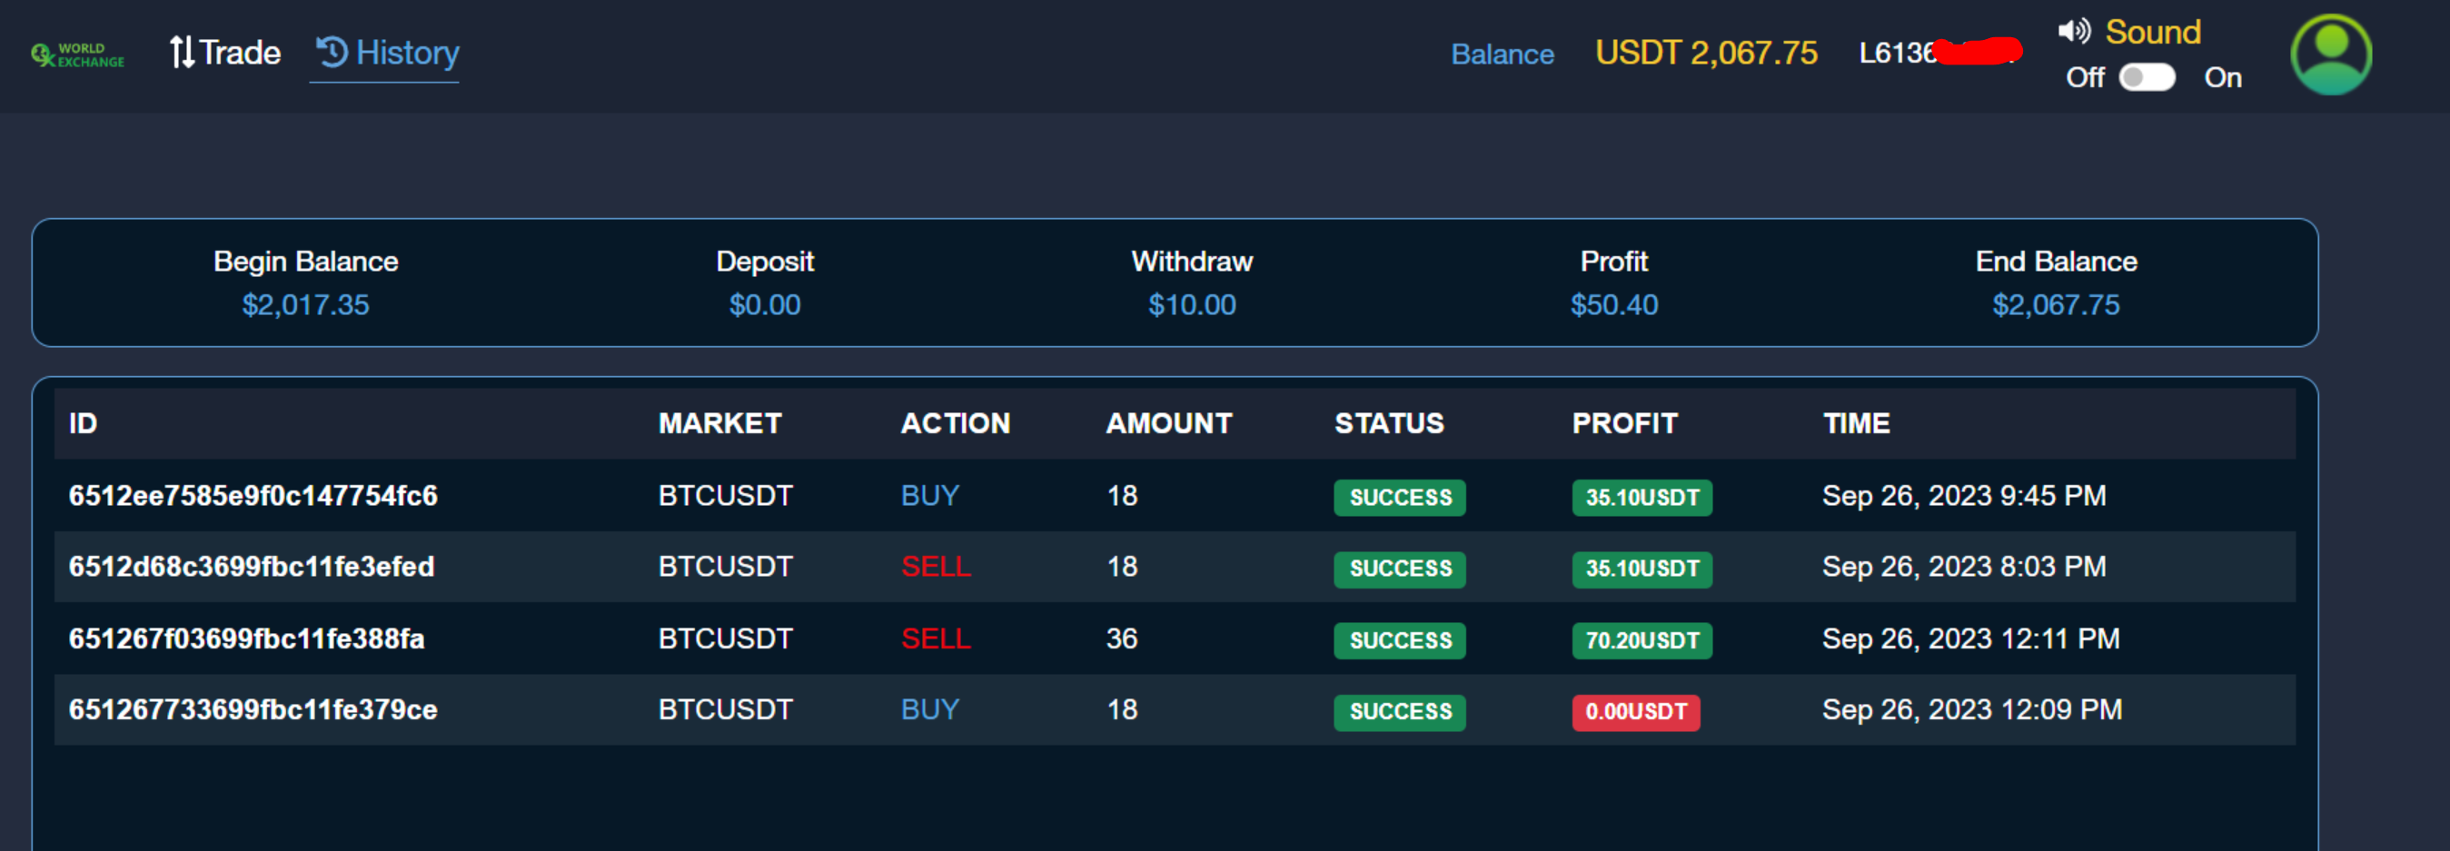The image size is (2450, 851).
Task: Select transaction ID 6512ee7585e9f0c147754fc6
Action: tap(253, 495)
